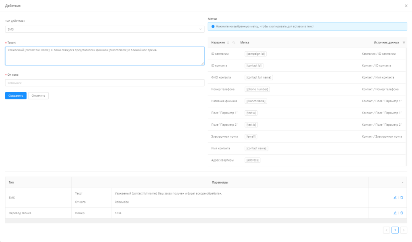Click the SMS type cell in actions table
Image resolution: width=412 pixels, height=242 pixels.
(x=38, y=198)
